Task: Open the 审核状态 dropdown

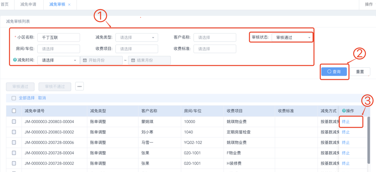Action: 292,37
